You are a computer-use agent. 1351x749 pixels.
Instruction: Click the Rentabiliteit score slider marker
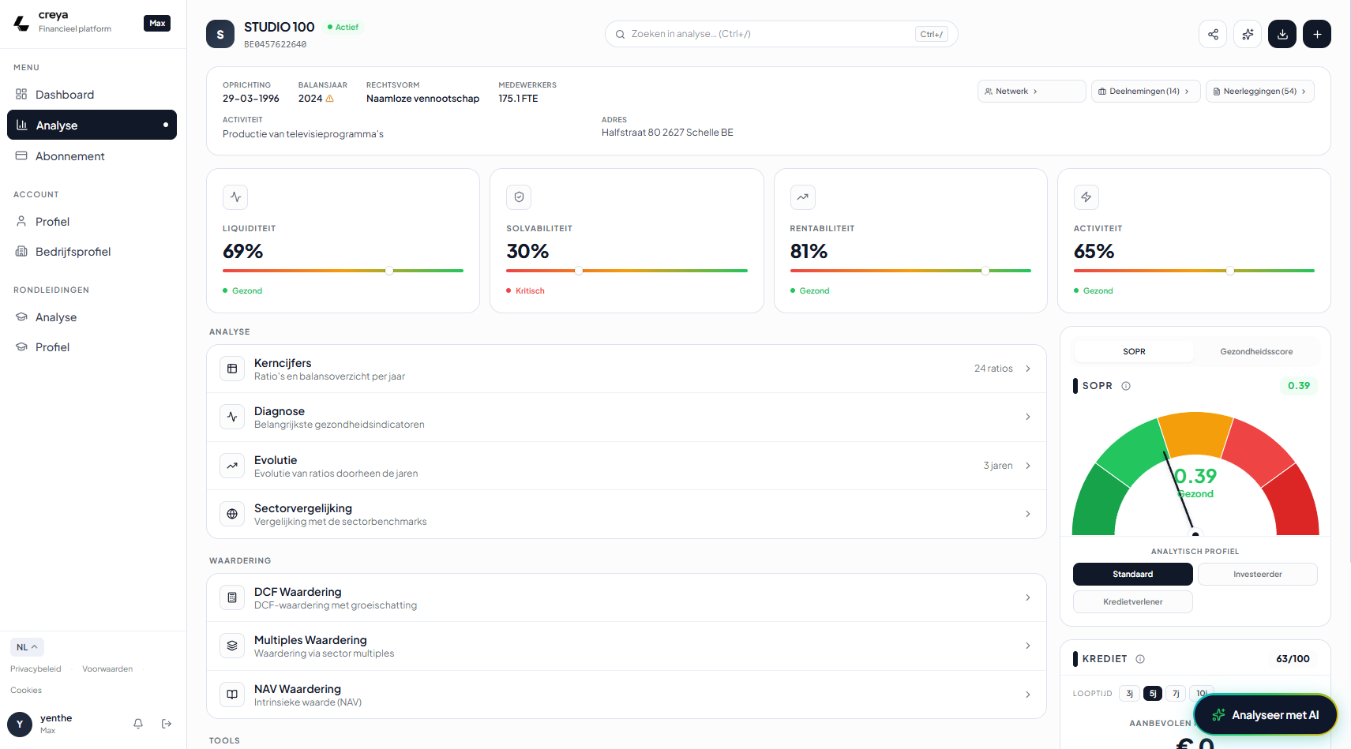click(x=985, y=271)
